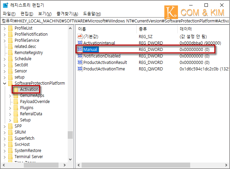This screenshot has width=230, height=169.
Task: Select the SystemRestore tree key
Action: coord(28,151)
